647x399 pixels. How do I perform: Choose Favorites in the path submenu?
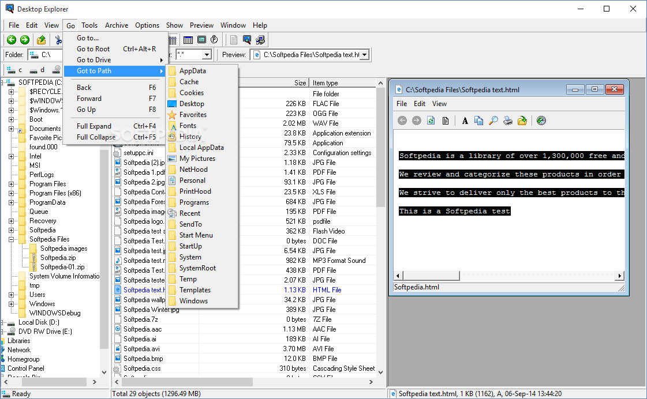tap(202, 115)
